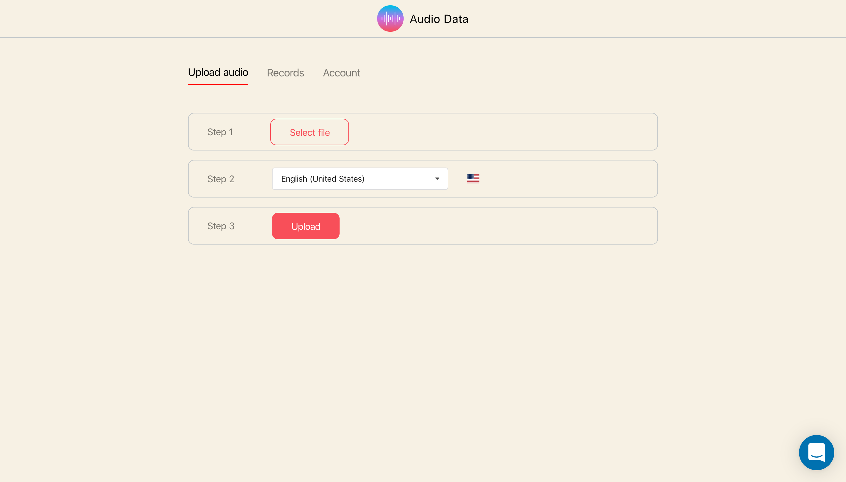Viewport: 846px width, 482px height.
Task: Click the Step 3 label
Action: coord(221,226)
